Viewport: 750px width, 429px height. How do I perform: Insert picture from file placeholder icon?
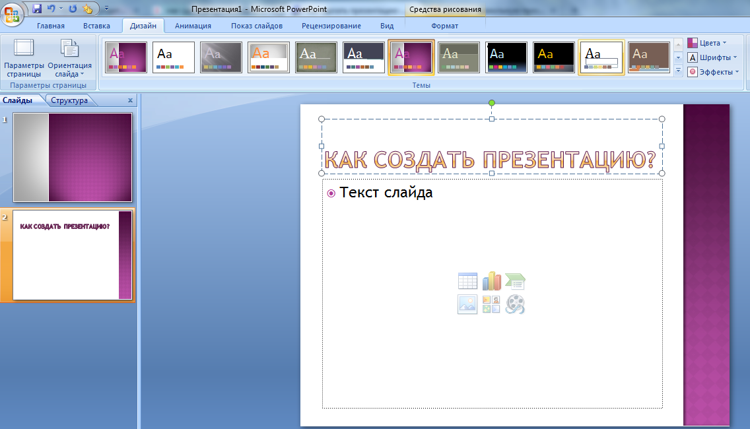pyautogui.click(x=467, y=304)
